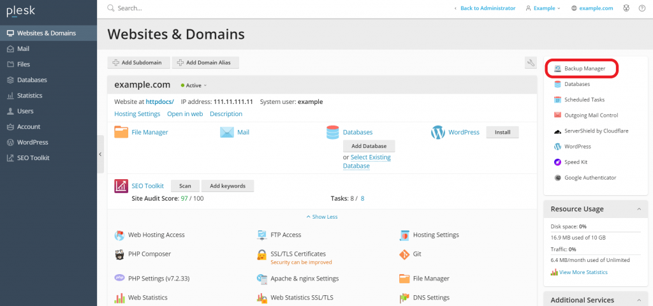Open Mail in the left sidebar
Viewport: 653px width, 306px height.
coord(48,48)
